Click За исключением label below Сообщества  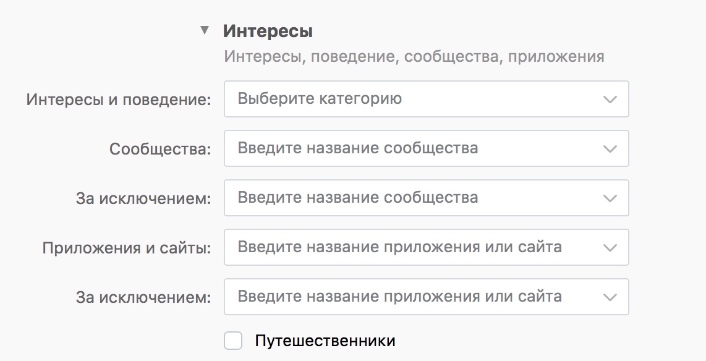143,198
